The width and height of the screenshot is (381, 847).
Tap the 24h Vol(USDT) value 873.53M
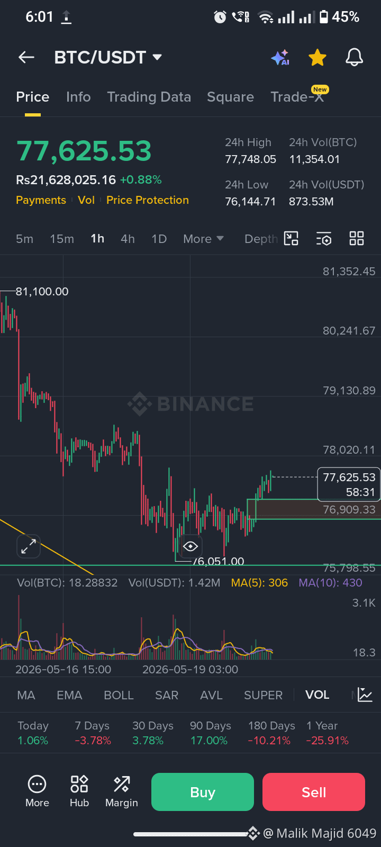pos(311,202)
